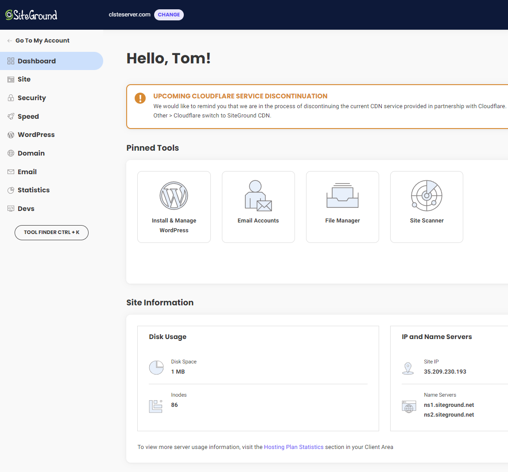Select the Dashboard menu item
508x472 pixels.
[x=51, y=61]
